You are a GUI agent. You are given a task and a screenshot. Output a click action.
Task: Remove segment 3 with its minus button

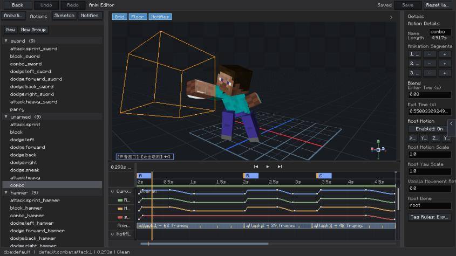[429, 73]
